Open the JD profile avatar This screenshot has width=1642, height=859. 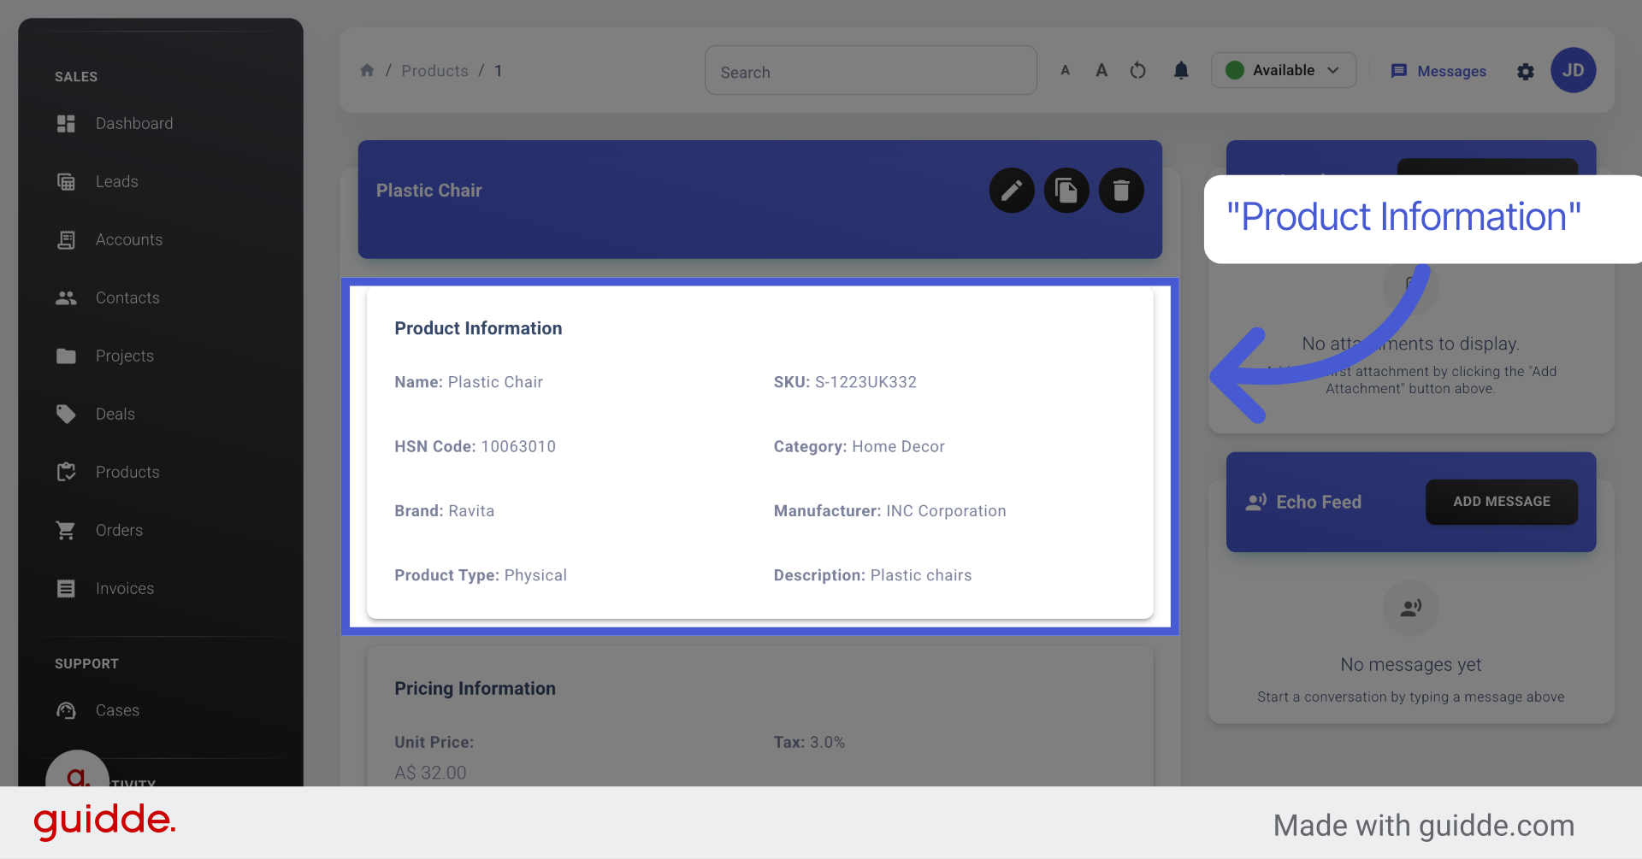[1574, 70]
